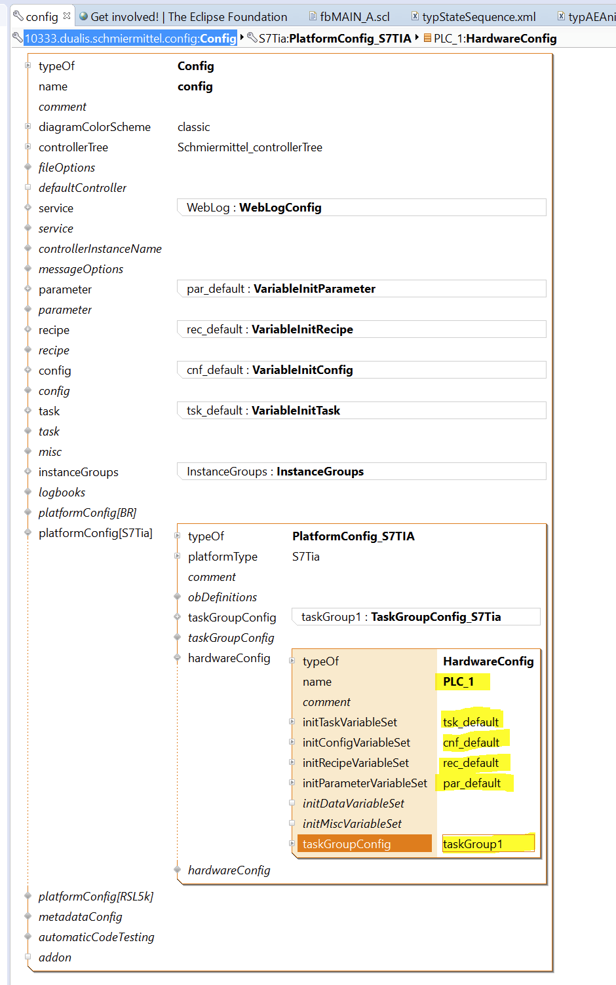The height and width of the screenshot is (985, 616).
Task: Expand the initTaskVariableSet reference arrow
Action: (292, 722)
